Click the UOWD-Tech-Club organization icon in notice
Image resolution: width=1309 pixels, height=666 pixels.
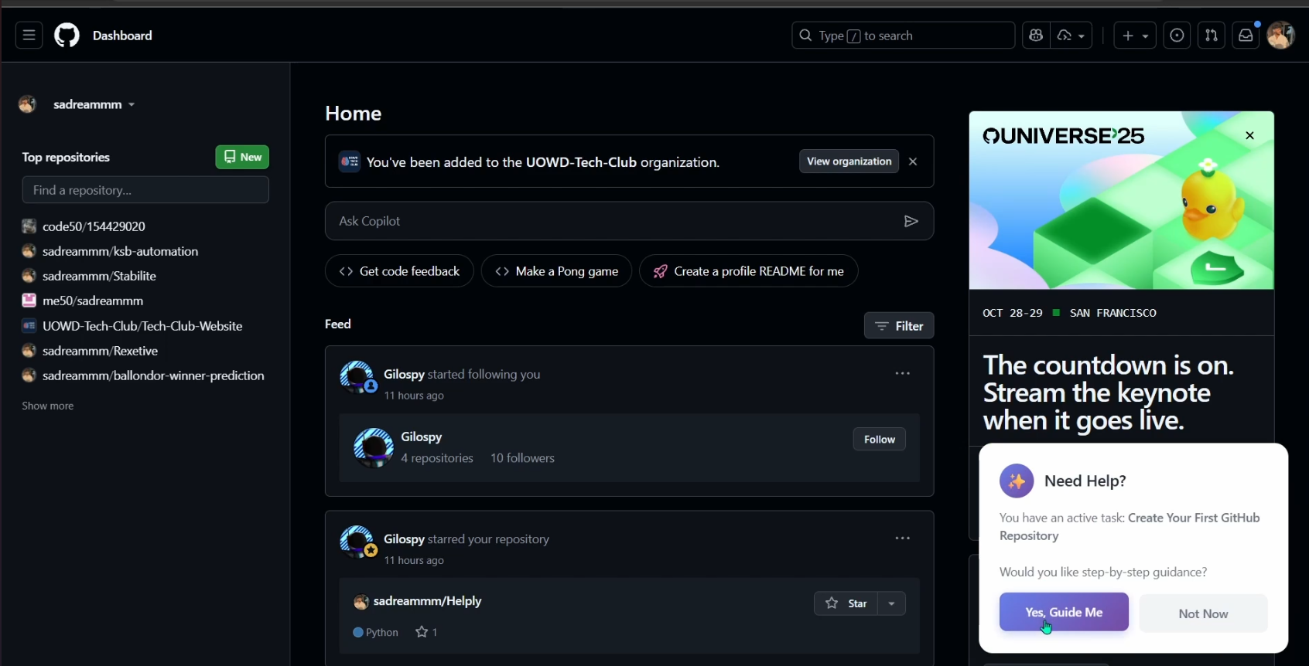click(x=350, y=161)
